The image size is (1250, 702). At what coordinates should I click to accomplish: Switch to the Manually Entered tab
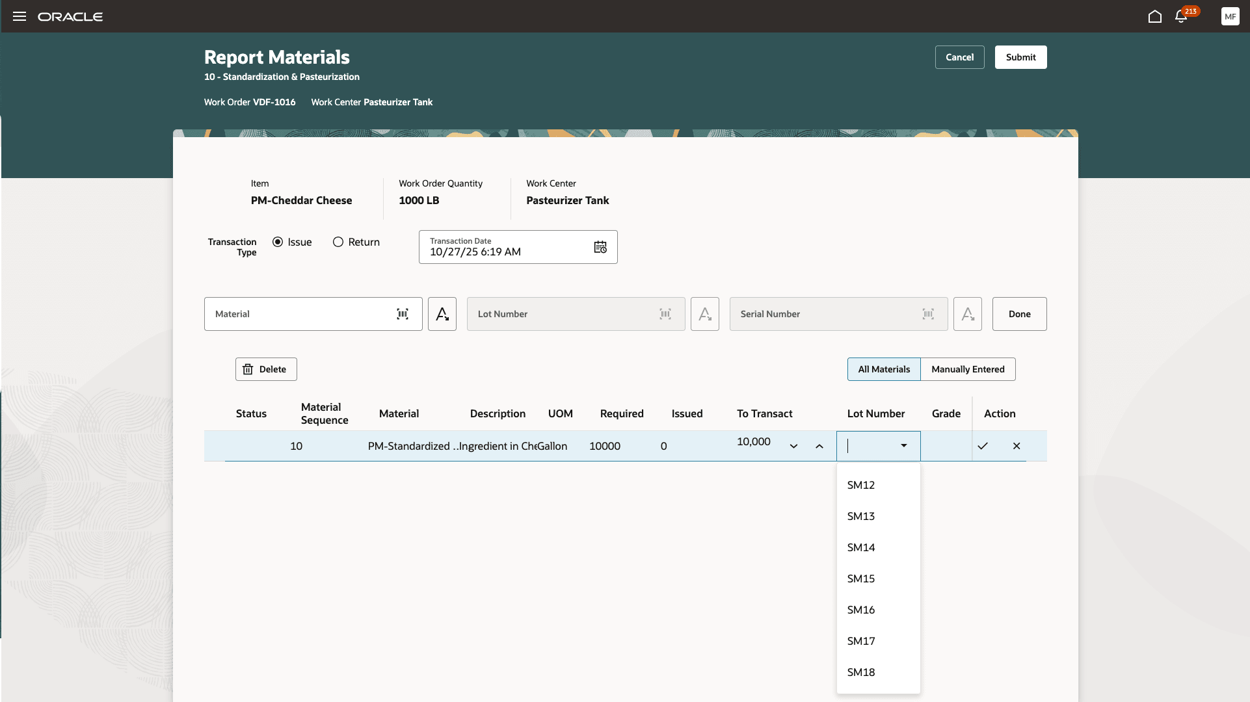[968, 369]
